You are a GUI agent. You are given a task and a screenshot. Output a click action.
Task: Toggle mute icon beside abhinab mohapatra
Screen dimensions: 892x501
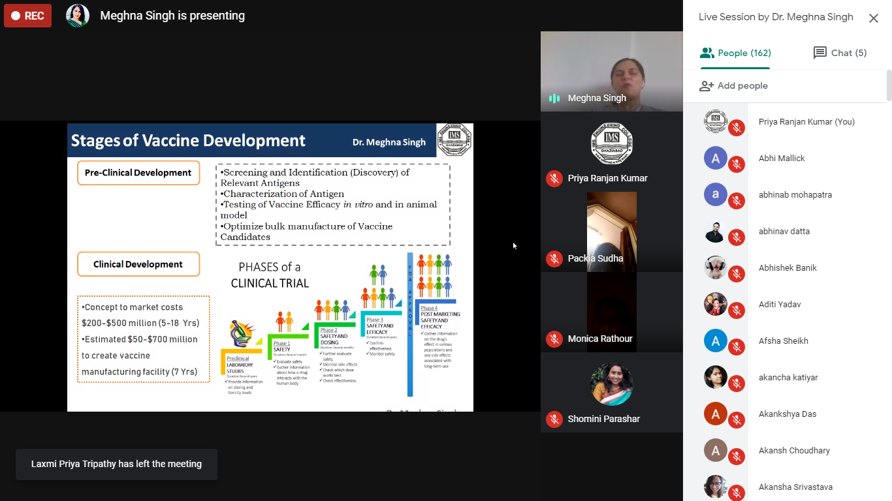pos(737,201)
